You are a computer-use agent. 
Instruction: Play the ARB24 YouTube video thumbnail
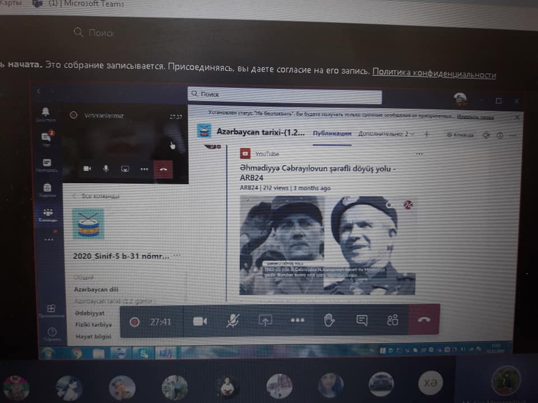pyautogui.click(x=327, y=245)
